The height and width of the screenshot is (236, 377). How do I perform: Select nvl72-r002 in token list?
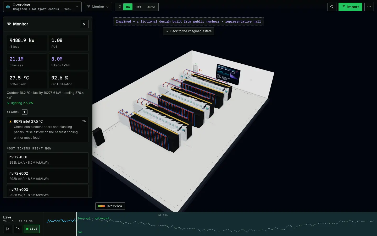click(48, 176)
